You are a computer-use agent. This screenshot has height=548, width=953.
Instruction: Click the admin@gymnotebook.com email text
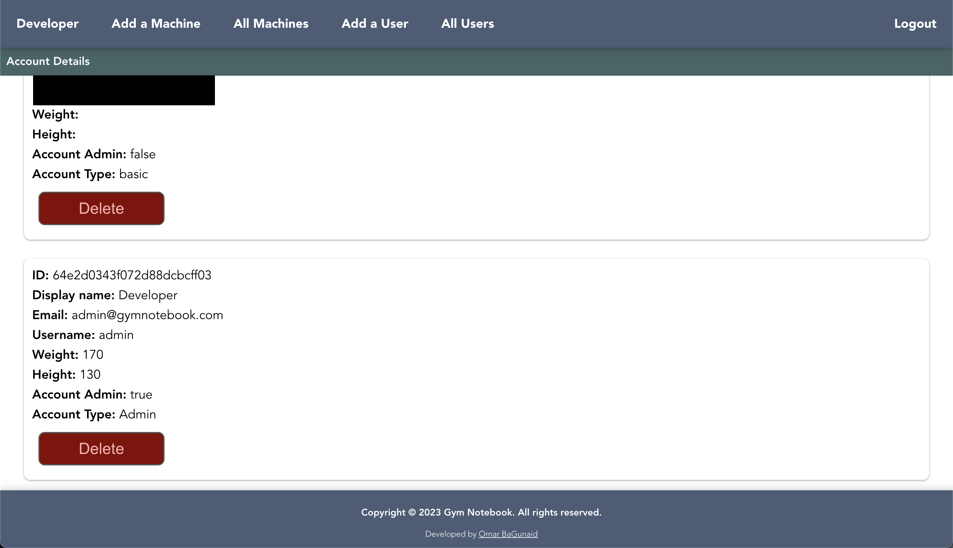(147, 315)
